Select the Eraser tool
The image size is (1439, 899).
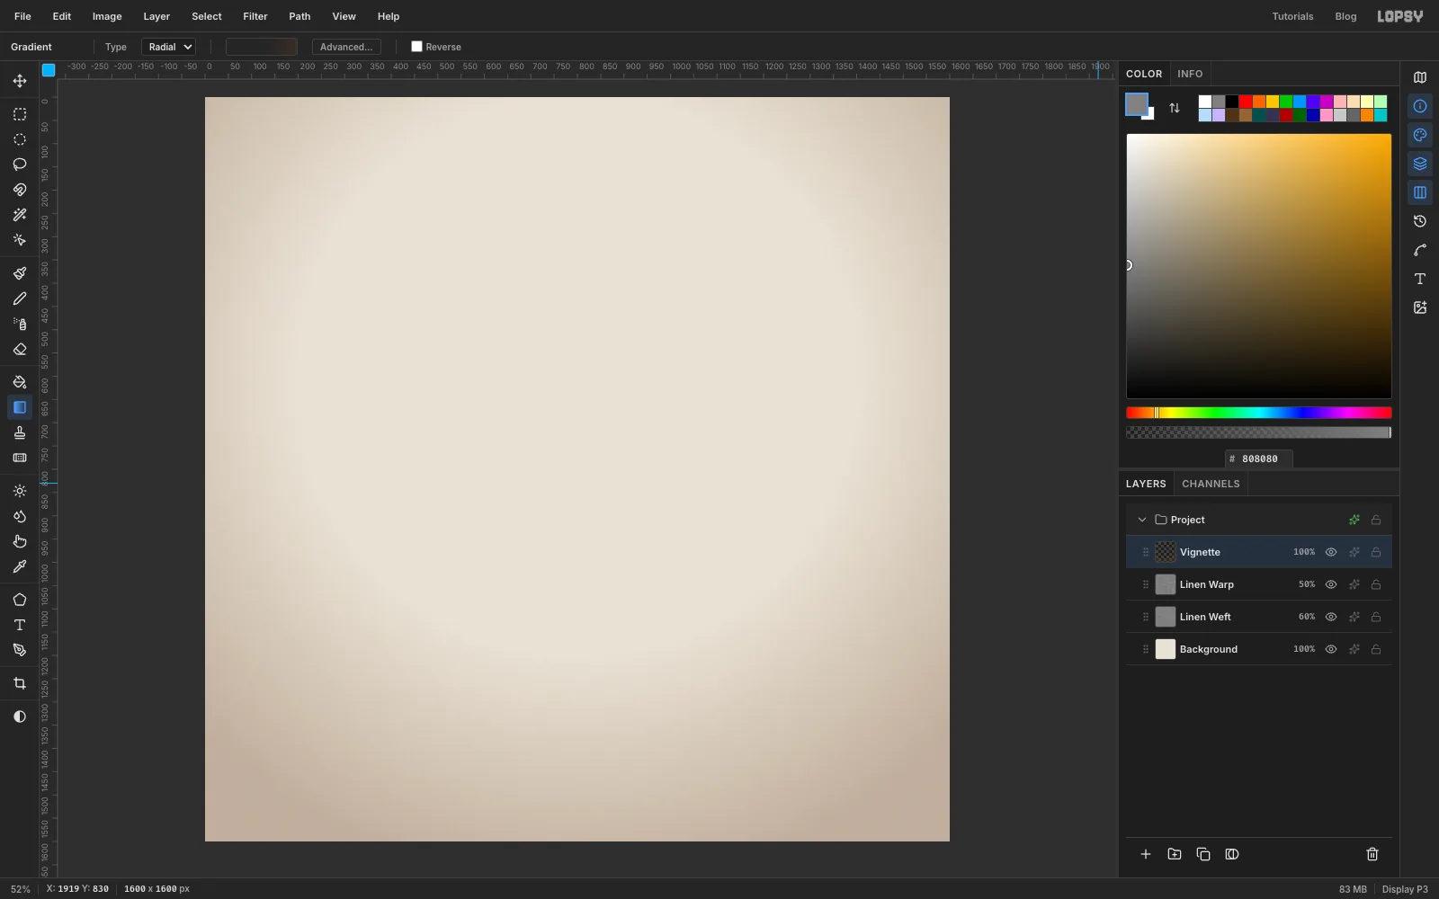tap(20, 349)
